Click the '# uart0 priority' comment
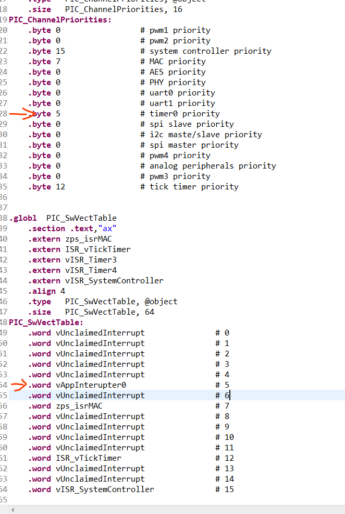345x514 pixels. pyautogui.click(x=178, y=93)
